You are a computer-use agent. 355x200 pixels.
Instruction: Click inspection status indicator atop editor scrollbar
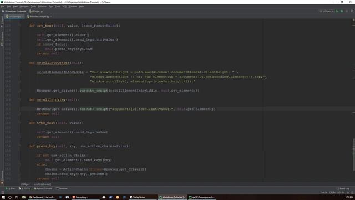click(x=353, y=20)
